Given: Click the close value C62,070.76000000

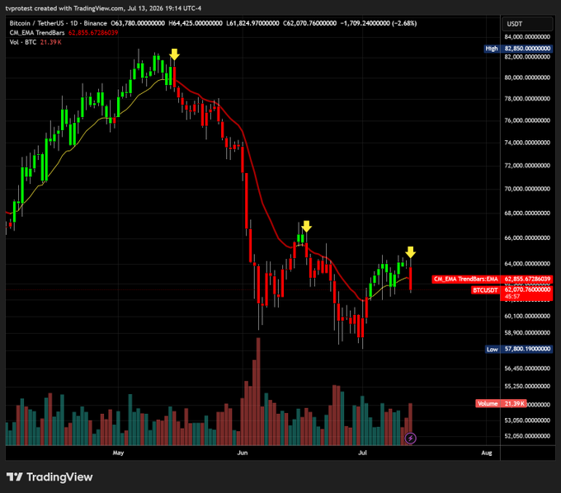Looking at the screenshot, I should pyautogui.click(x=310, y=23).
